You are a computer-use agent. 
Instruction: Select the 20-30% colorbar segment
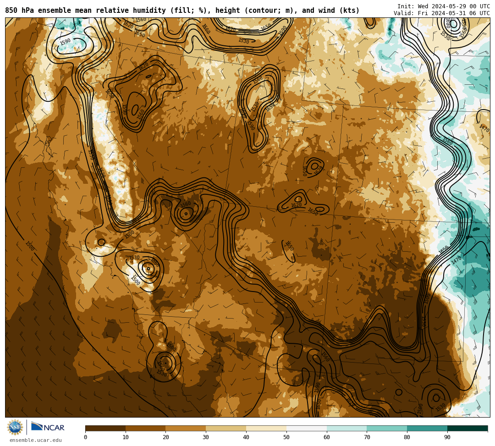186,428
